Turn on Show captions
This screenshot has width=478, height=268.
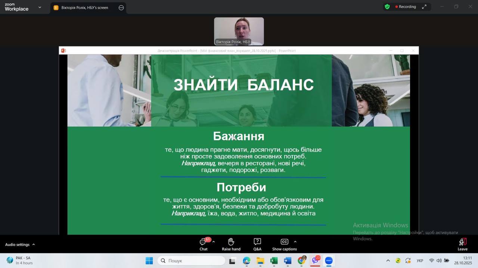point(284,244)
